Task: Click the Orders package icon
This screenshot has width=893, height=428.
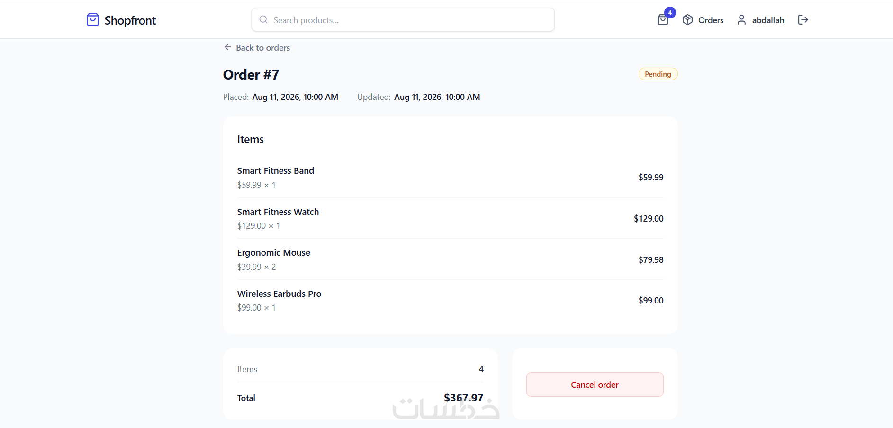Action: (x=687, y=20)
